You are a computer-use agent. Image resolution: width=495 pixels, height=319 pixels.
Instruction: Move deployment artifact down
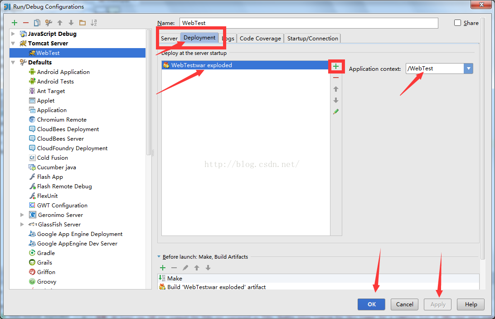tap(336, 100)
